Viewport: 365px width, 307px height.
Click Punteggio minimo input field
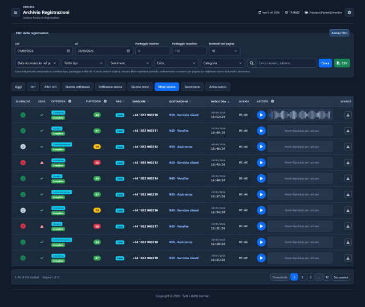tap(152, 51)
